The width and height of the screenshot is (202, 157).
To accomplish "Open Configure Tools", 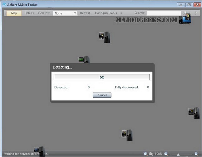I will (x=106, y=13).
